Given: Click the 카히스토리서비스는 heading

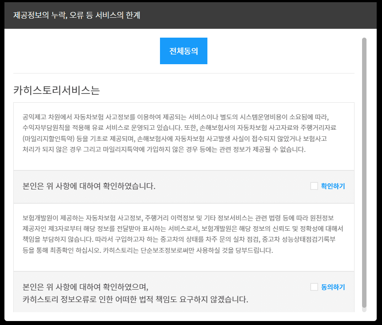Looking at the screenshot, I should [x=57, y=90].
